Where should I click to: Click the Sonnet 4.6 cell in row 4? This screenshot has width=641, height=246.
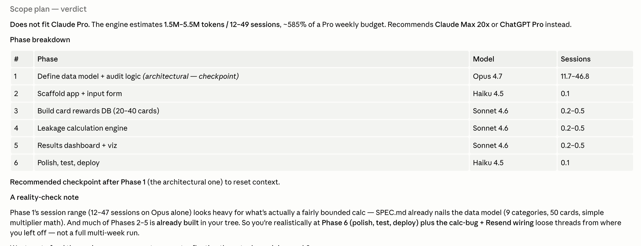tap(513, 128)
